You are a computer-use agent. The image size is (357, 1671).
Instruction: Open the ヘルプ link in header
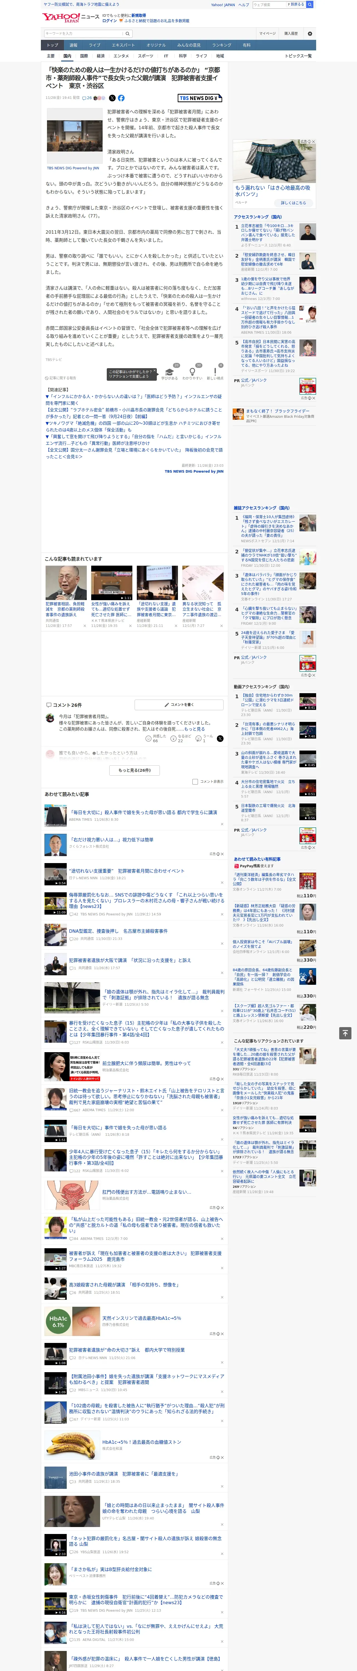pyautogui.click(x=243, y=4)
